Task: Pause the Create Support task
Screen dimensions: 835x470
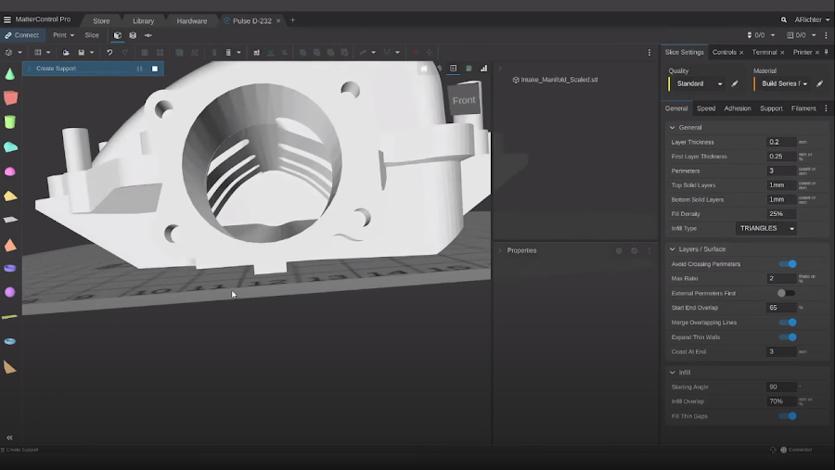Action: 140,69
